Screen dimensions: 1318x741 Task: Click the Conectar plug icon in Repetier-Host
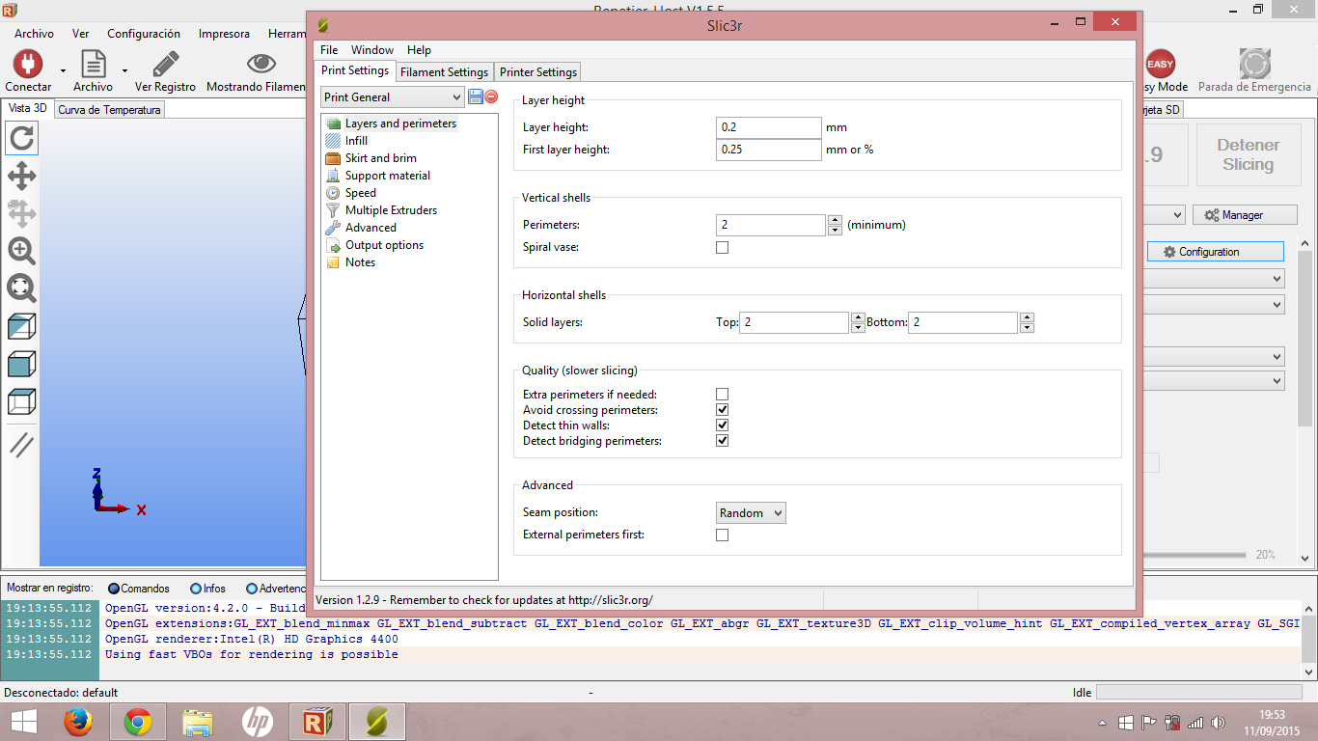point(28,64)
